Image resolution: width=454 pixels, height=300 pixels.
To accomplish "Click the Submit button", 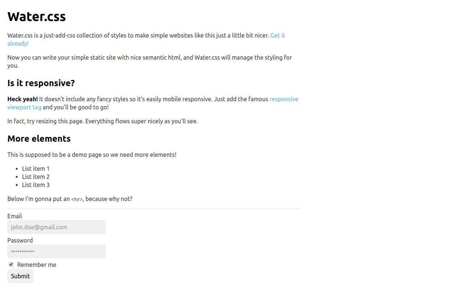I will 20,276.
